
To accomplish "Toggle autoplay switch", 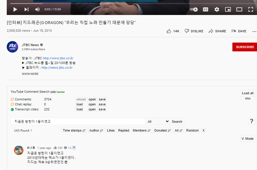I will click(194, 9).
